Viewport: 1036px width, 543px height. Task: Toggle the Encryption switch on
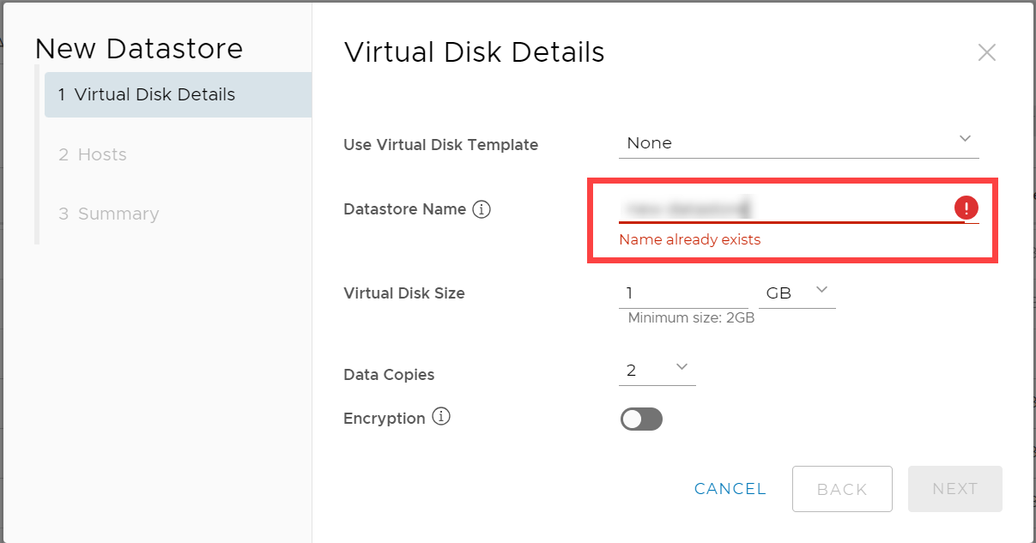click(x=642, y=419)
